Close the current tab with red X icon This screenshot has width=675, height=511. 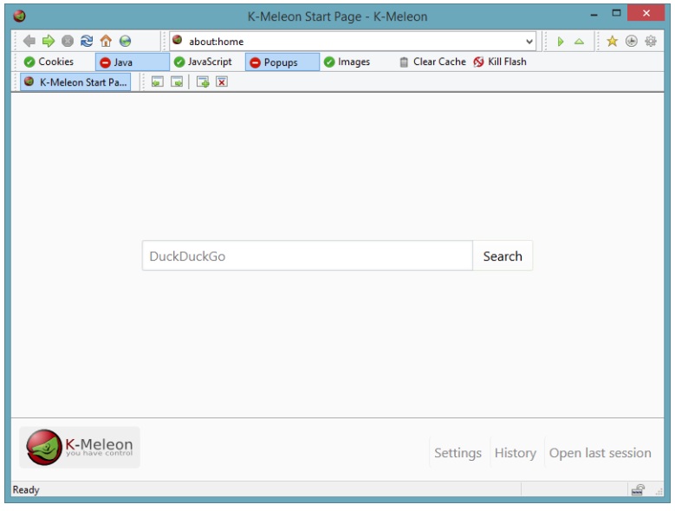click(222, 82)
